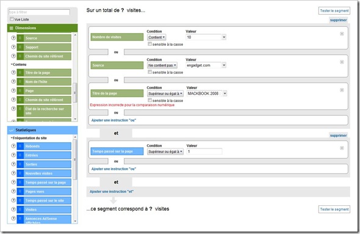Click help icon beside État de la recherche sur site
This screenshot has height=234, width=360.
(13, 109)
